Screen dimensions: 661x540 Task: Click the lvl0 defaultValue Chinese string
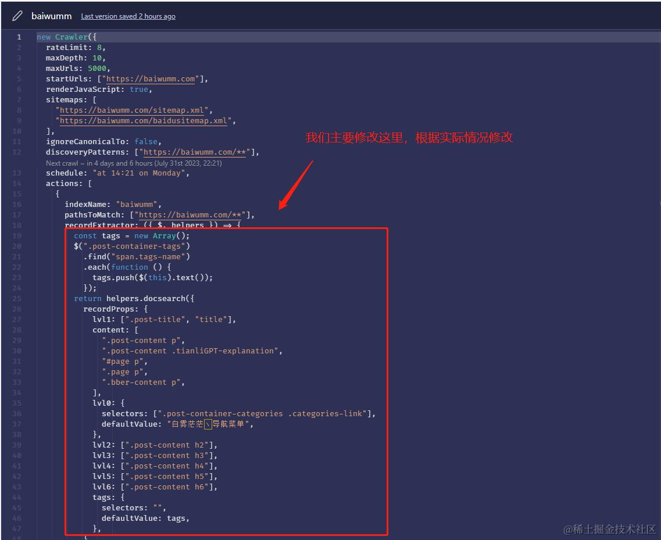point(208,424)
